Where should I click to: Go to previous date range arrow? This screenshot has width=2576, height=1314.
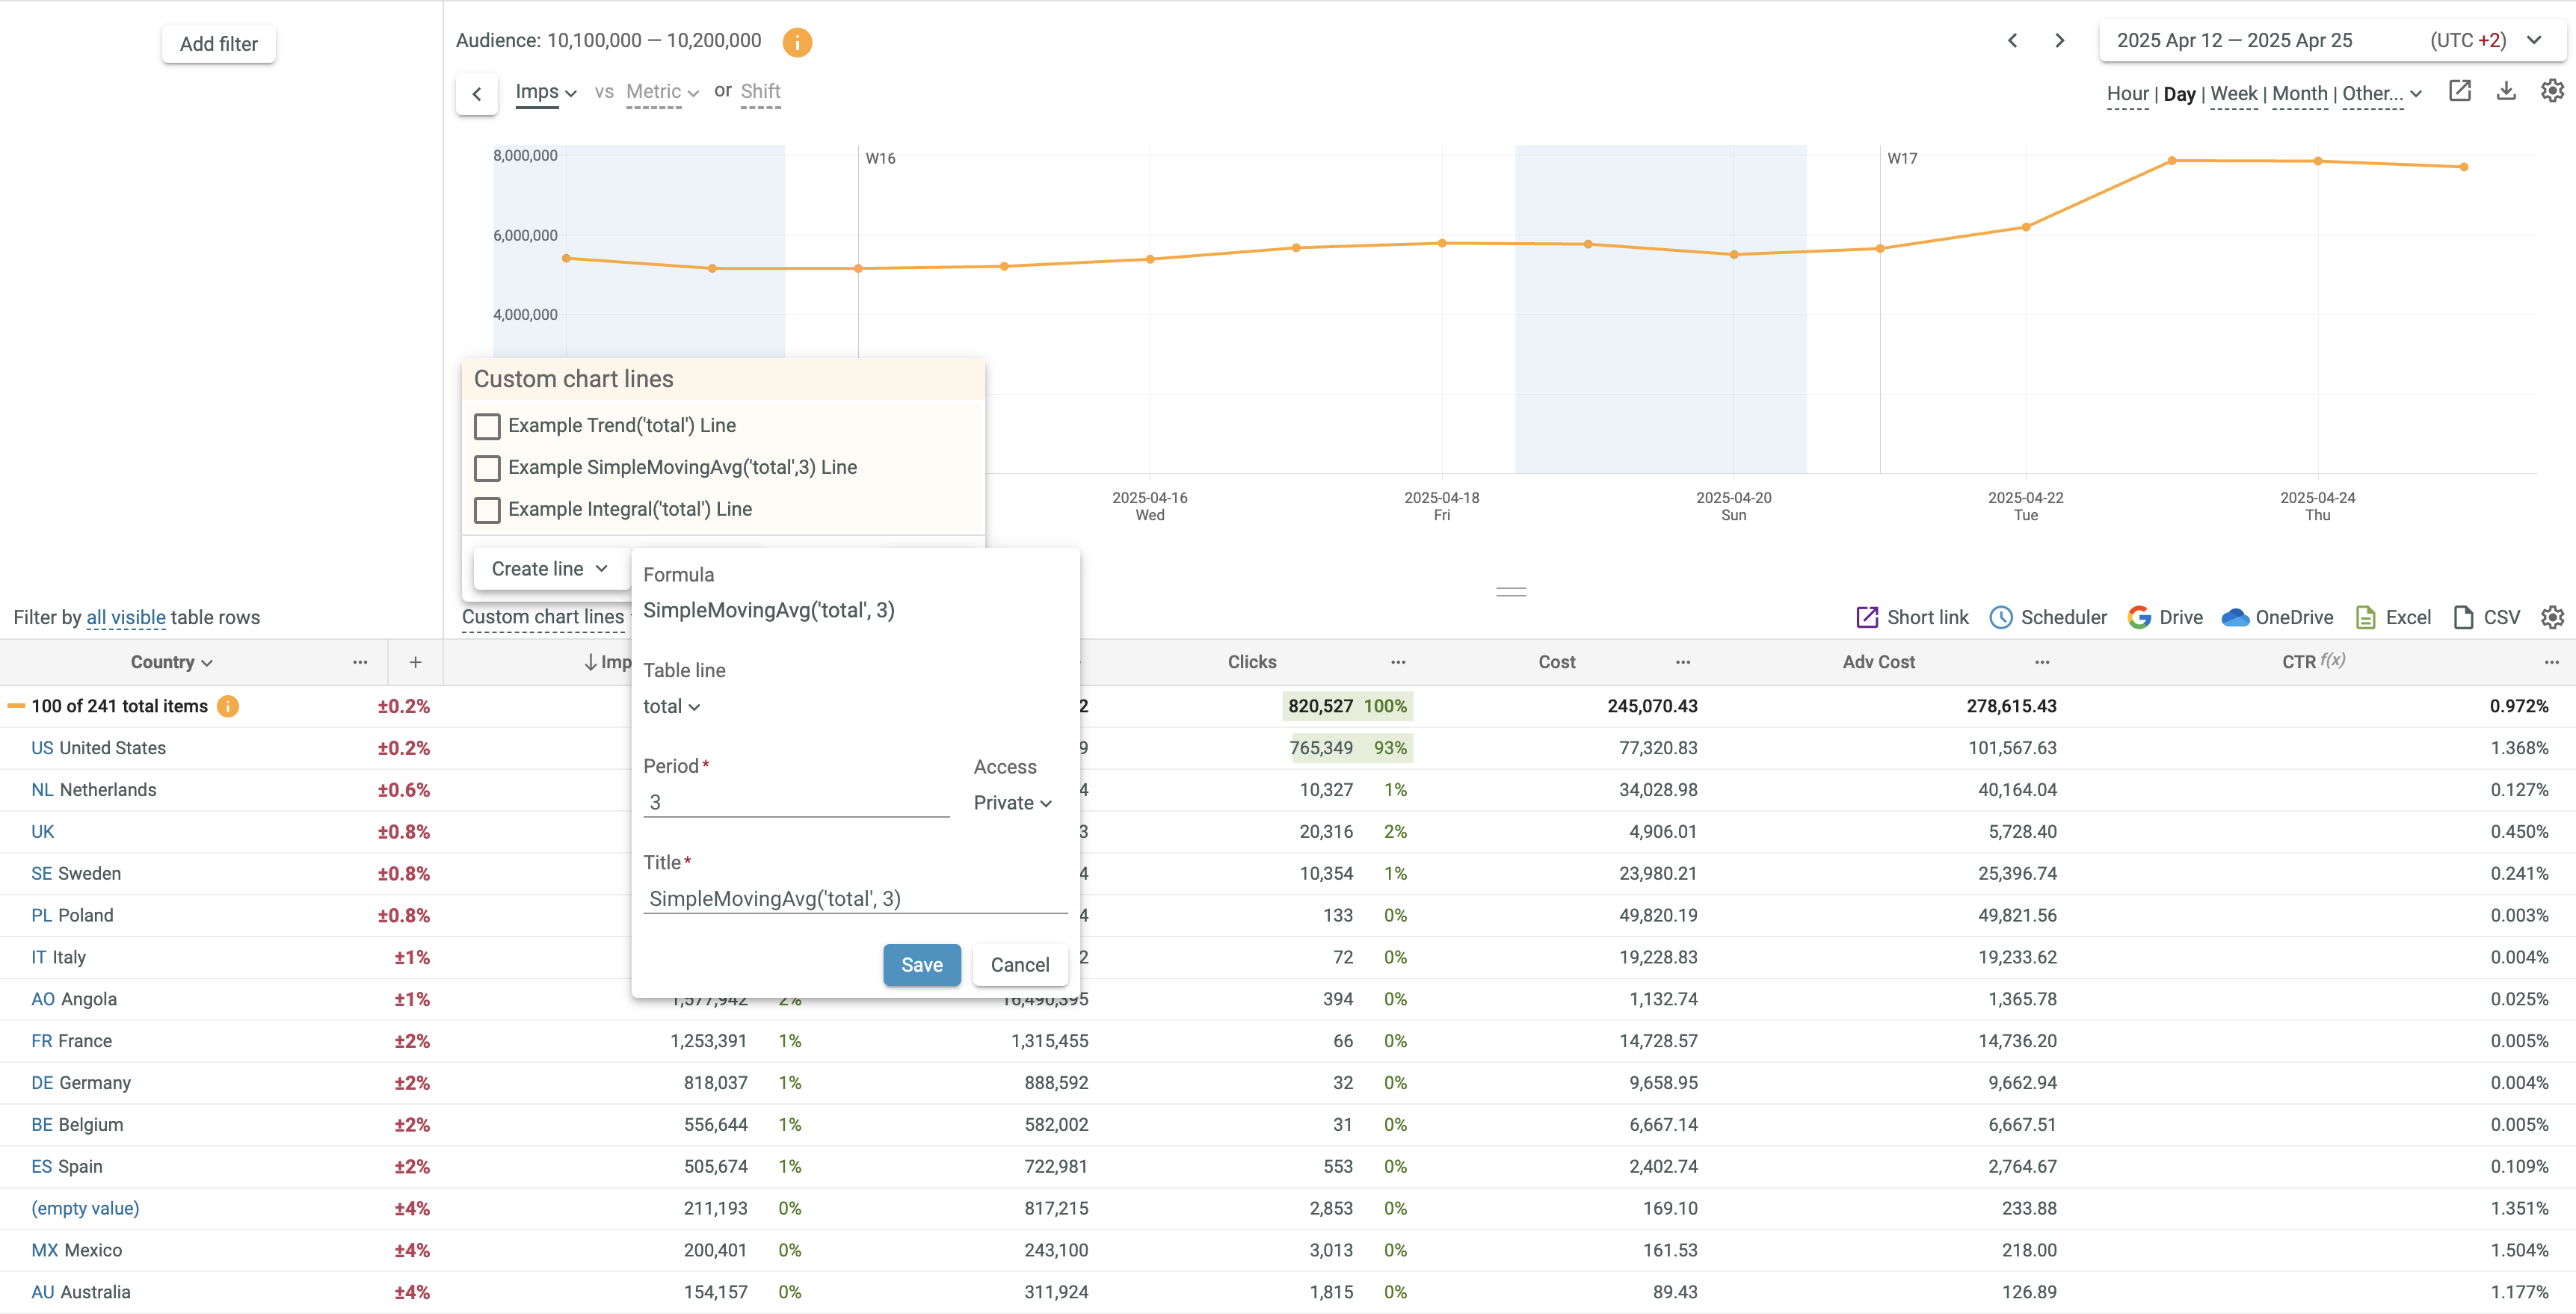(x=2013, y=41)
